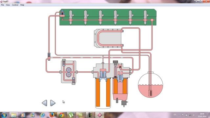Launch Firefox from the taskbar

click(x=52, y=115)
